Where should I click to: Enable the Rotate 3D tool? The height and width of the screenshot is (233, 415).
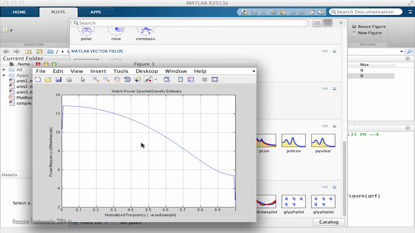(127, 79)
